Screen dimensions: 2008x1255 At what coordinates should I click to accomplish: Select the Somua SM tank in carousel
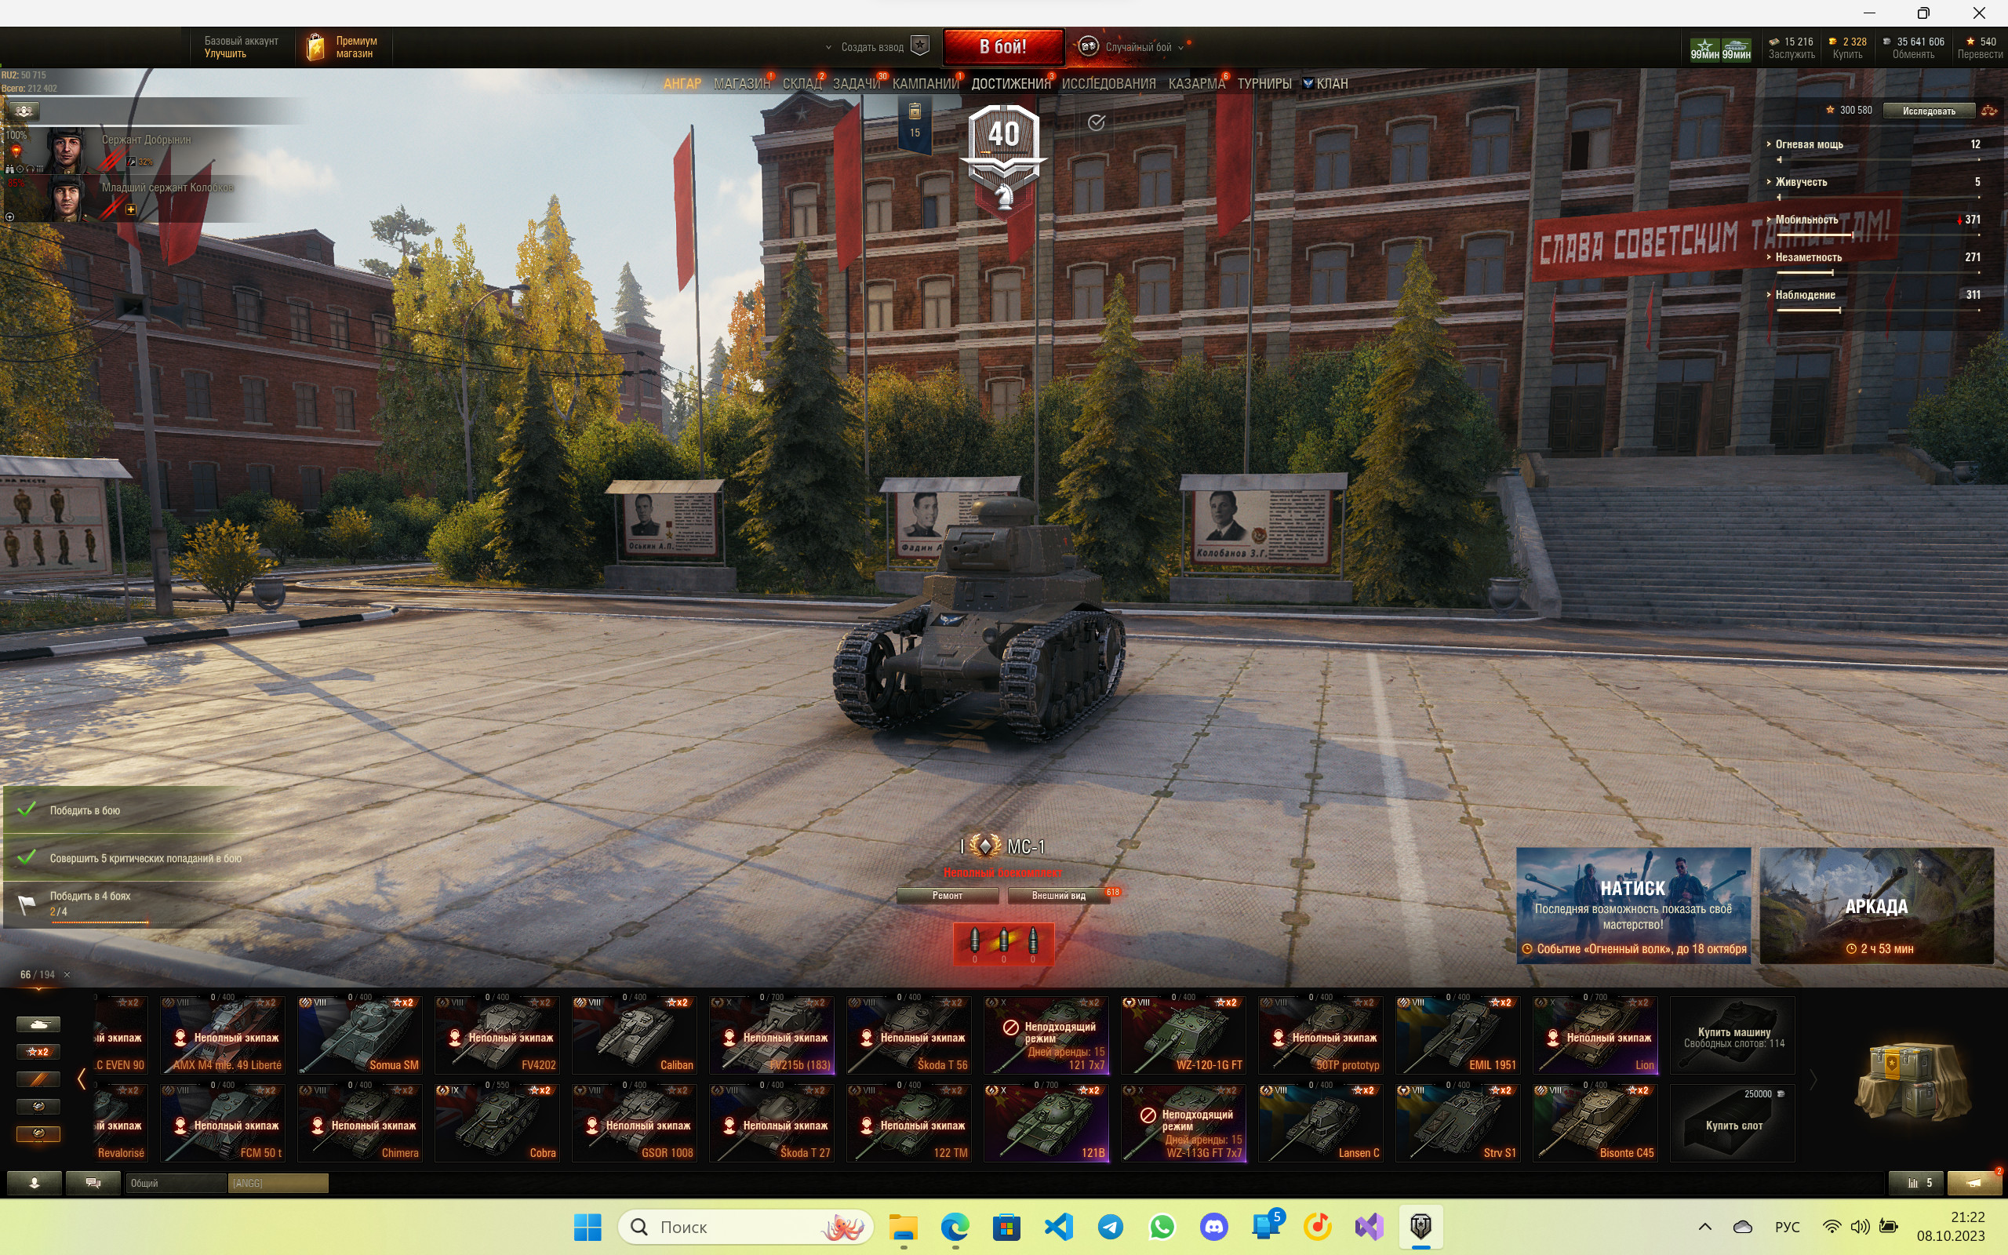pyautogui.click(x=360, y=1035)
